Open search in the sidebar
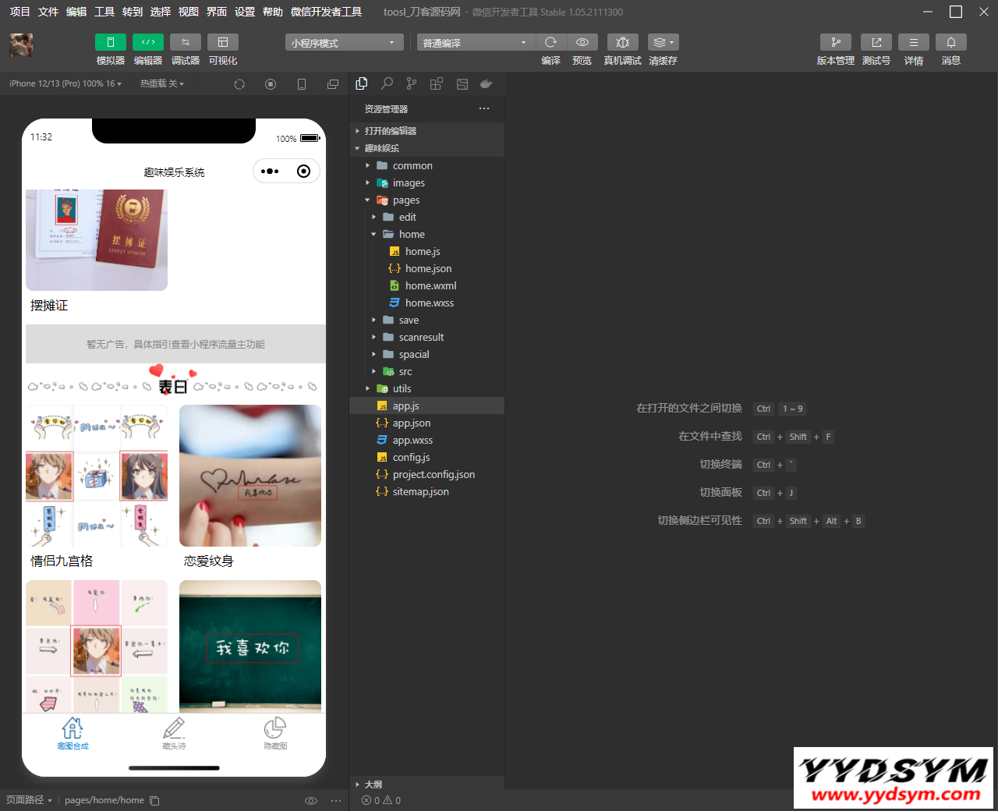Viewport: 998px width, 811px height. [387, 83]
